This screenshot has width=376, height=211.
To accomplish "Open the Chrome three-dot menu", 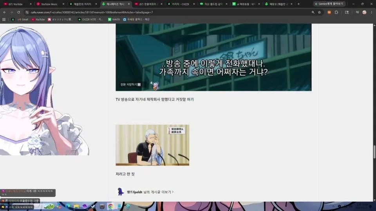I will click(371, 12).
